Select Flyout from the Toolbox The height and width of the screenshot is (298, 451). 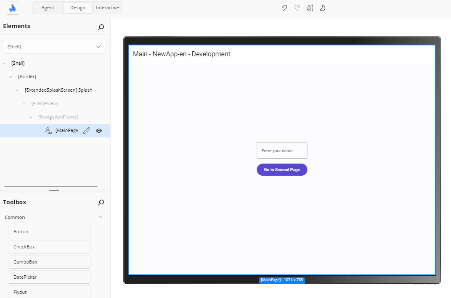(49, 292)
